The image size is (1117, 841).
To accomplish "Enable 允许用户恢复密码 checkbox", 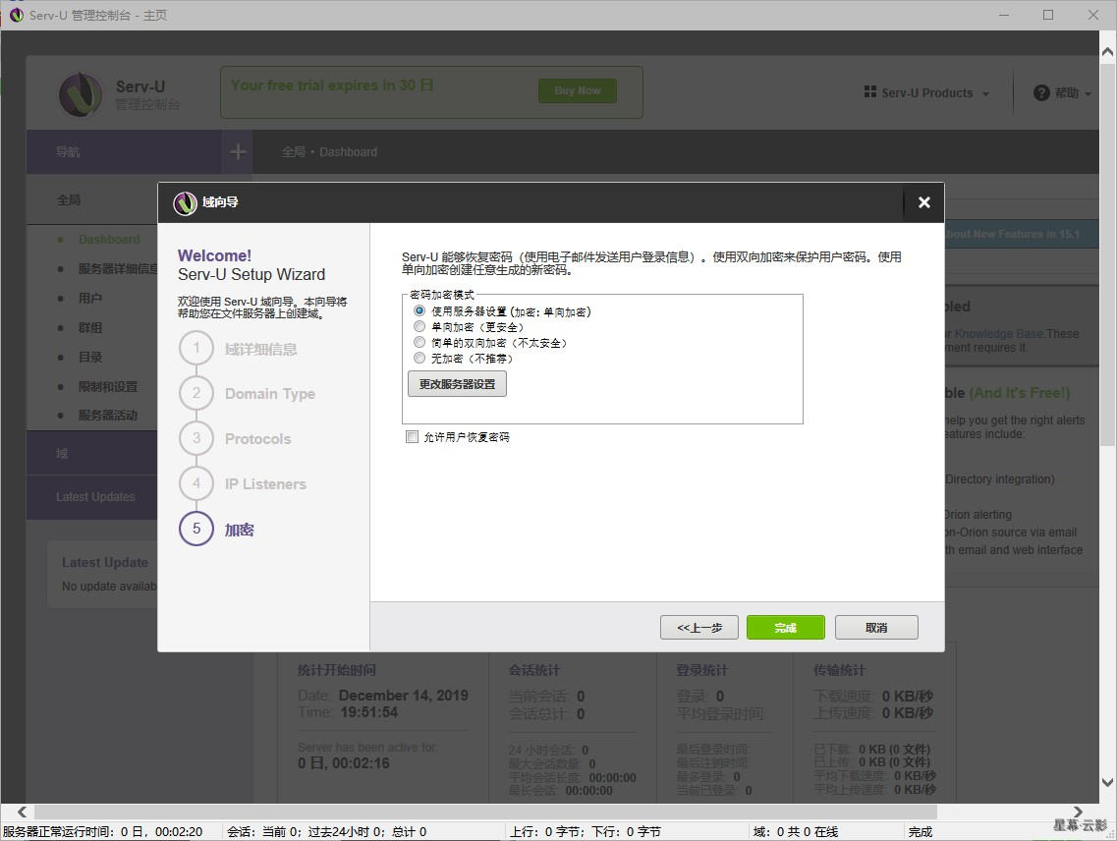I will coord(413,437).
